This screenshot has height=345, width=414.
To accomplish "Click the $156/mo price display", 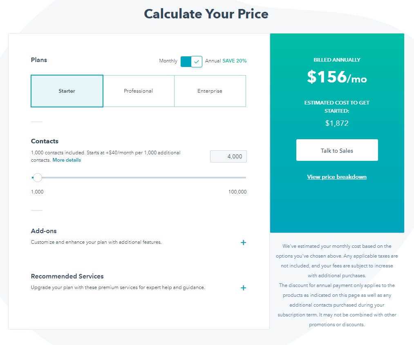I will 337,77.
